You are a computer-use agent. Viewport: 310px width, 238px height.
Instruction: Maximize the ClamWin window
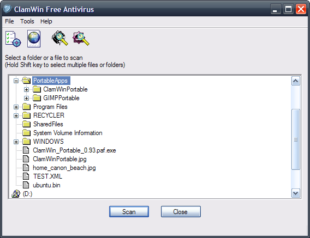click(x=288, y=9)
